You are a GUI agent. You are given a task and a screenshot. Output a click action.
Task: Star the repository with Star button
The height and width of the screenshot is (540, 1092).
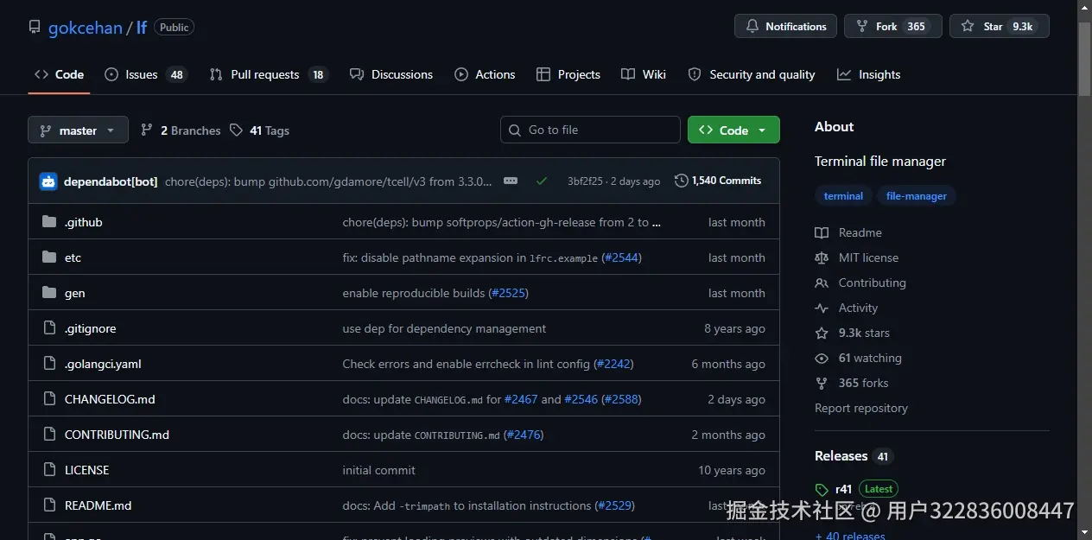click(x=999, y=26)
